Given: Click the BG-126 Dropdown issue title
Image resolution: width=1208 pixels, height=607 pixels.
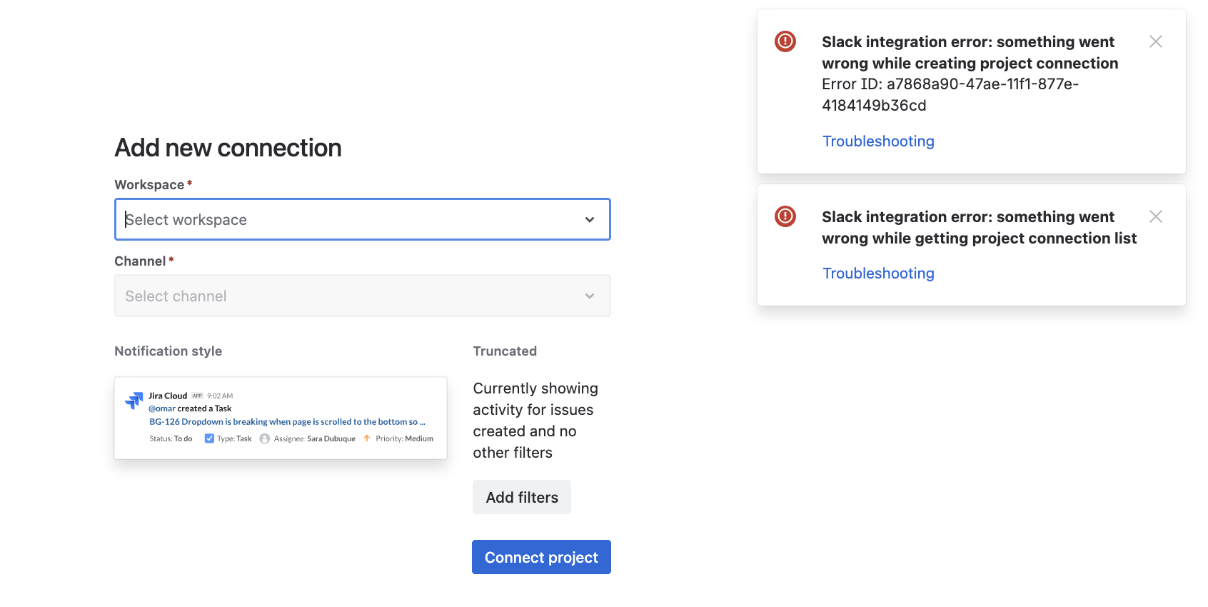Looking at the screenshot, I should pos(287,422).
